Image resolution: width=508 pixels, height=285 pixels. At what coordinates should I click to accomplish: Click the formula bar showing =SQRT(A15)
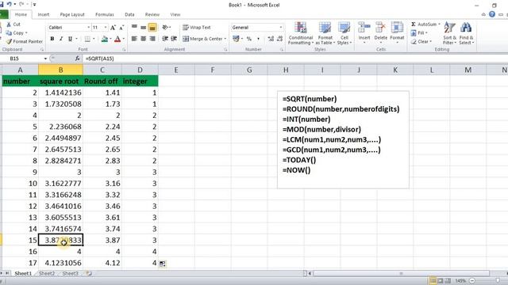pyautogui.click(x=294, y=59)
